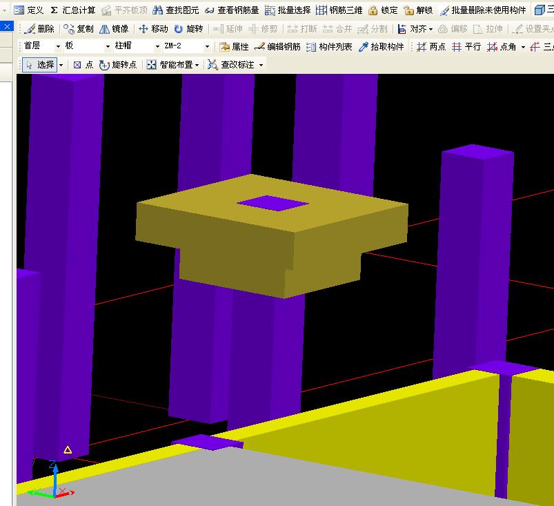Activate 拾取构件 pick component eyedropper
The image size is (554, 506).
coord(381,47)
